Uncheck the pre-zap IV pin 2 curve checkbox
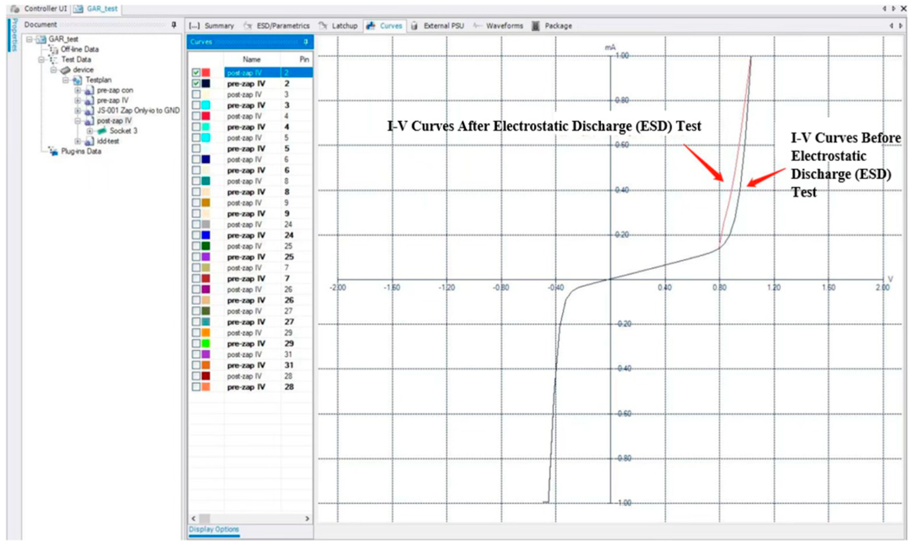 pos(196,83)
